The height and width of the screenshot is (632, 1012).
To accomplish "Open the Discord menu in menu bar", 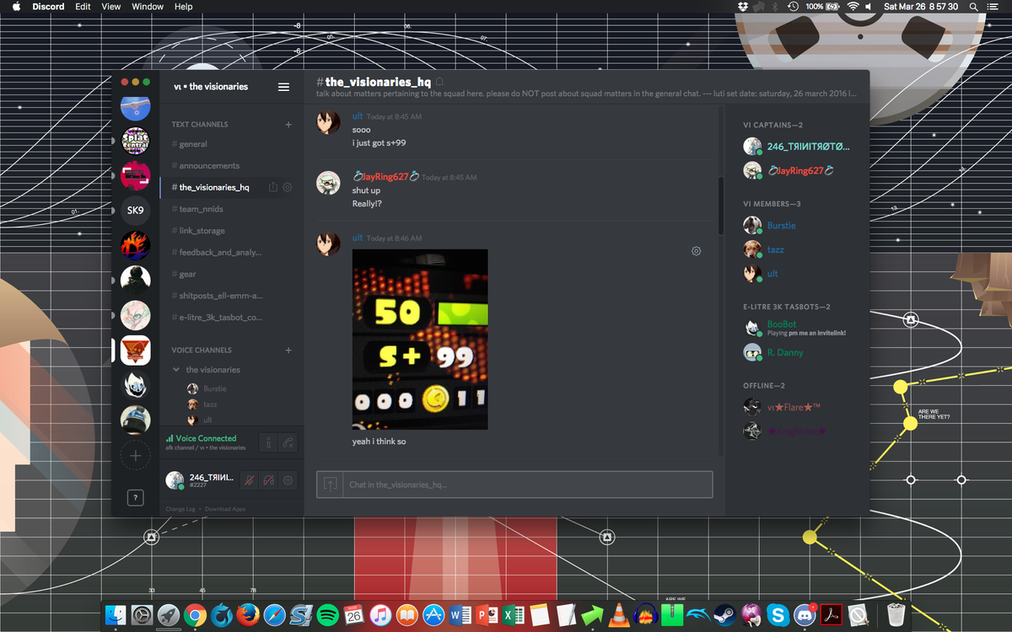I will coord(48,7).
